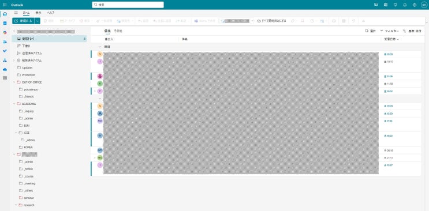Click the tag categorize toolbar icon
429x211 pixels.
click(293, 21)
